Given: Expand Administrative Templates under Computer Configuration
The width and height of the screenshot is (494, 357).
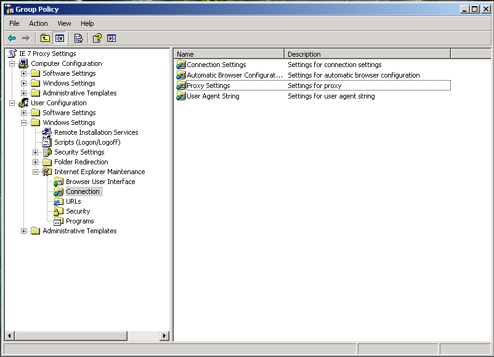Looking at the screenshot, I should 23,93.
